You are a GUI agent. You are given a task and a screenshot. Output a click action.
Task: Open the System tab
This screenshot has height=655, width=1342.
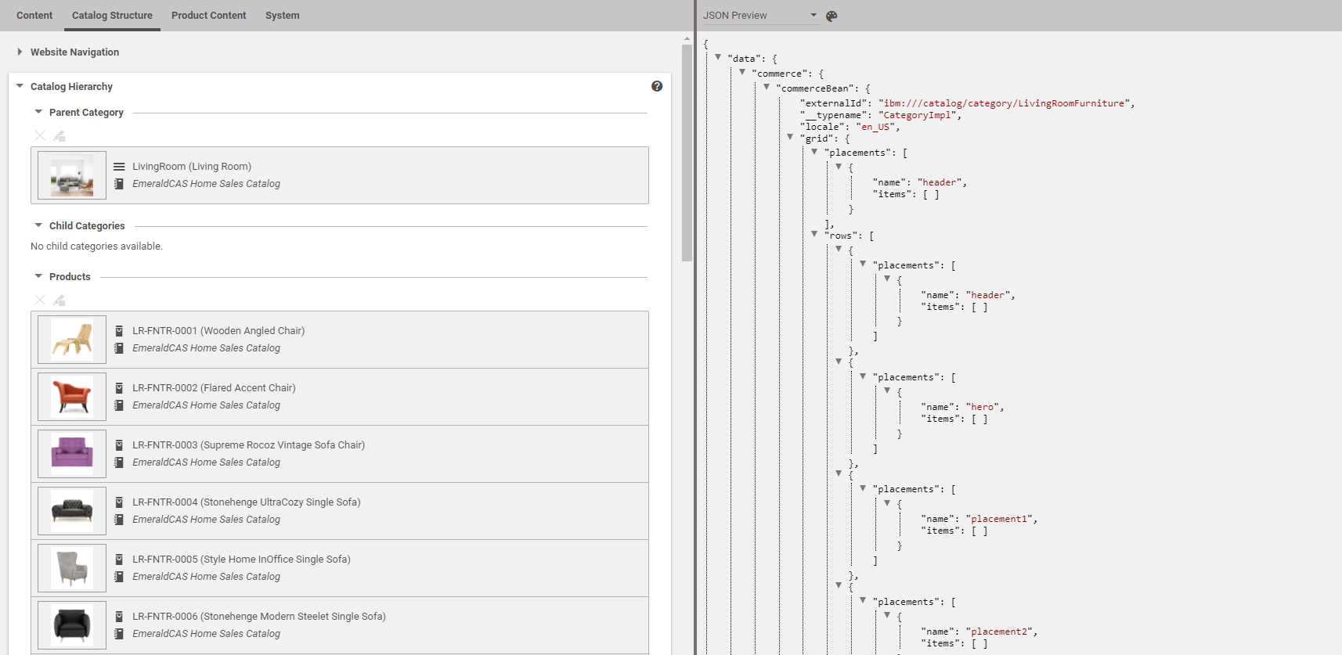coord(282,16)
